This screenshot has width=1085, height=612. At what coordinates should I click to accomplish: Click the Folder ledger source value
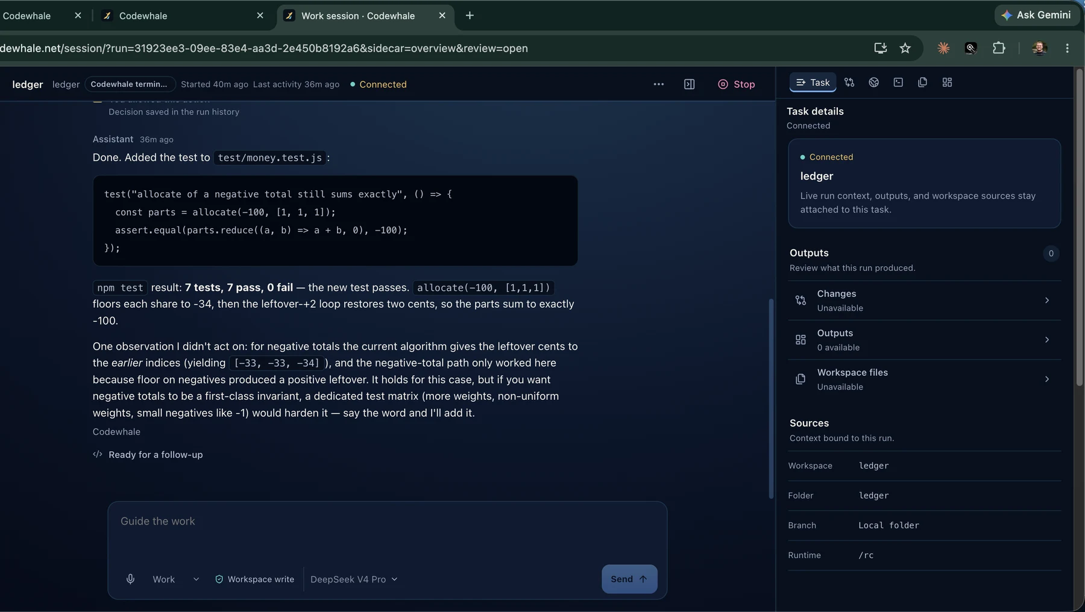click(x=873, y=496)
